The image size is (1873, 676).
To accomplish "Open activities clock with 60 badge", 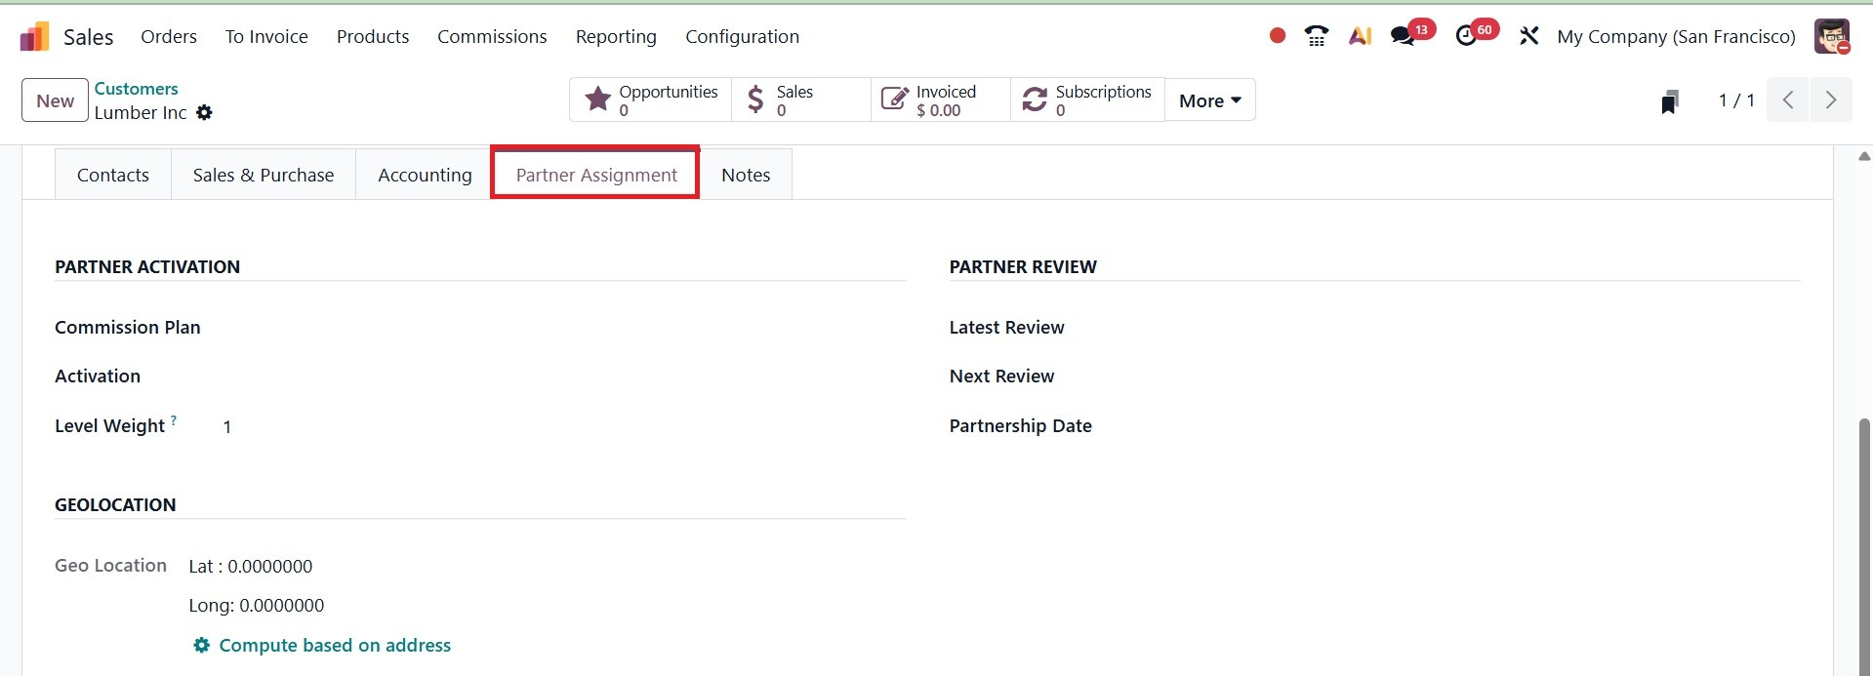I will point(1466,36).
